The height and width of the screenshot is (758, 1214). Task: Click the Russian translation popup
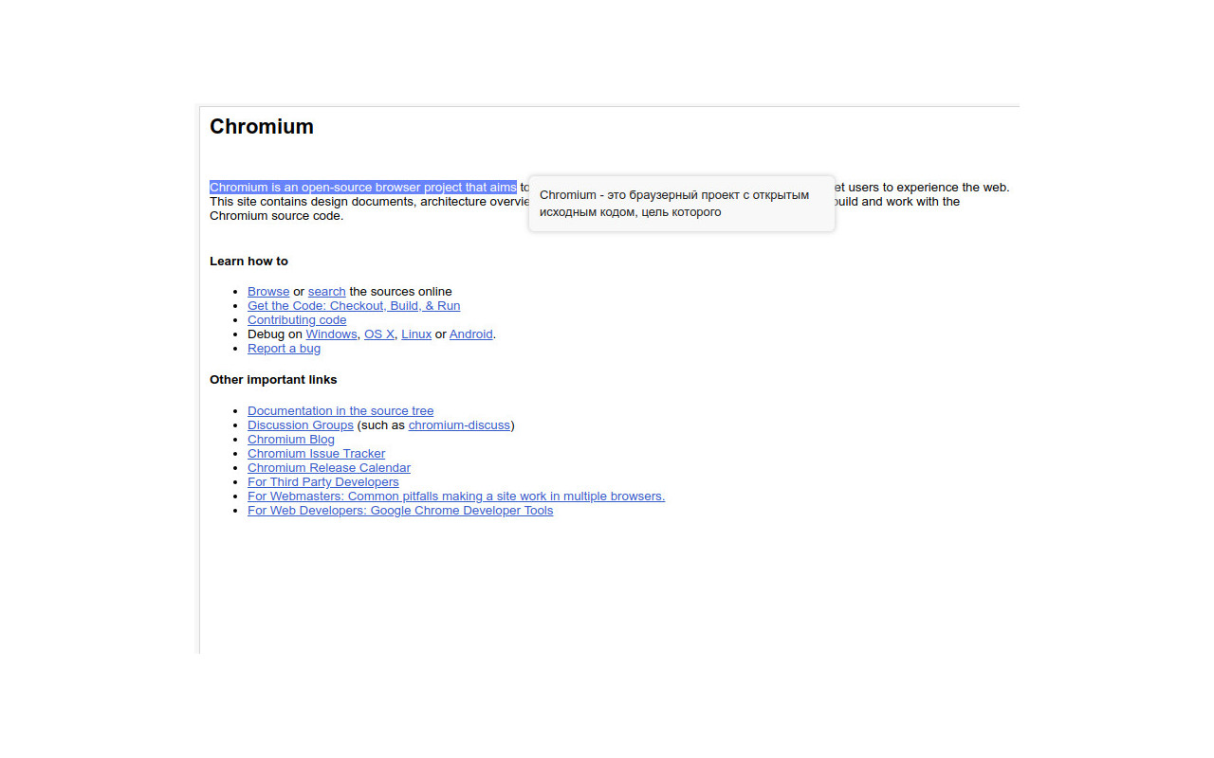tap(682, 204)
